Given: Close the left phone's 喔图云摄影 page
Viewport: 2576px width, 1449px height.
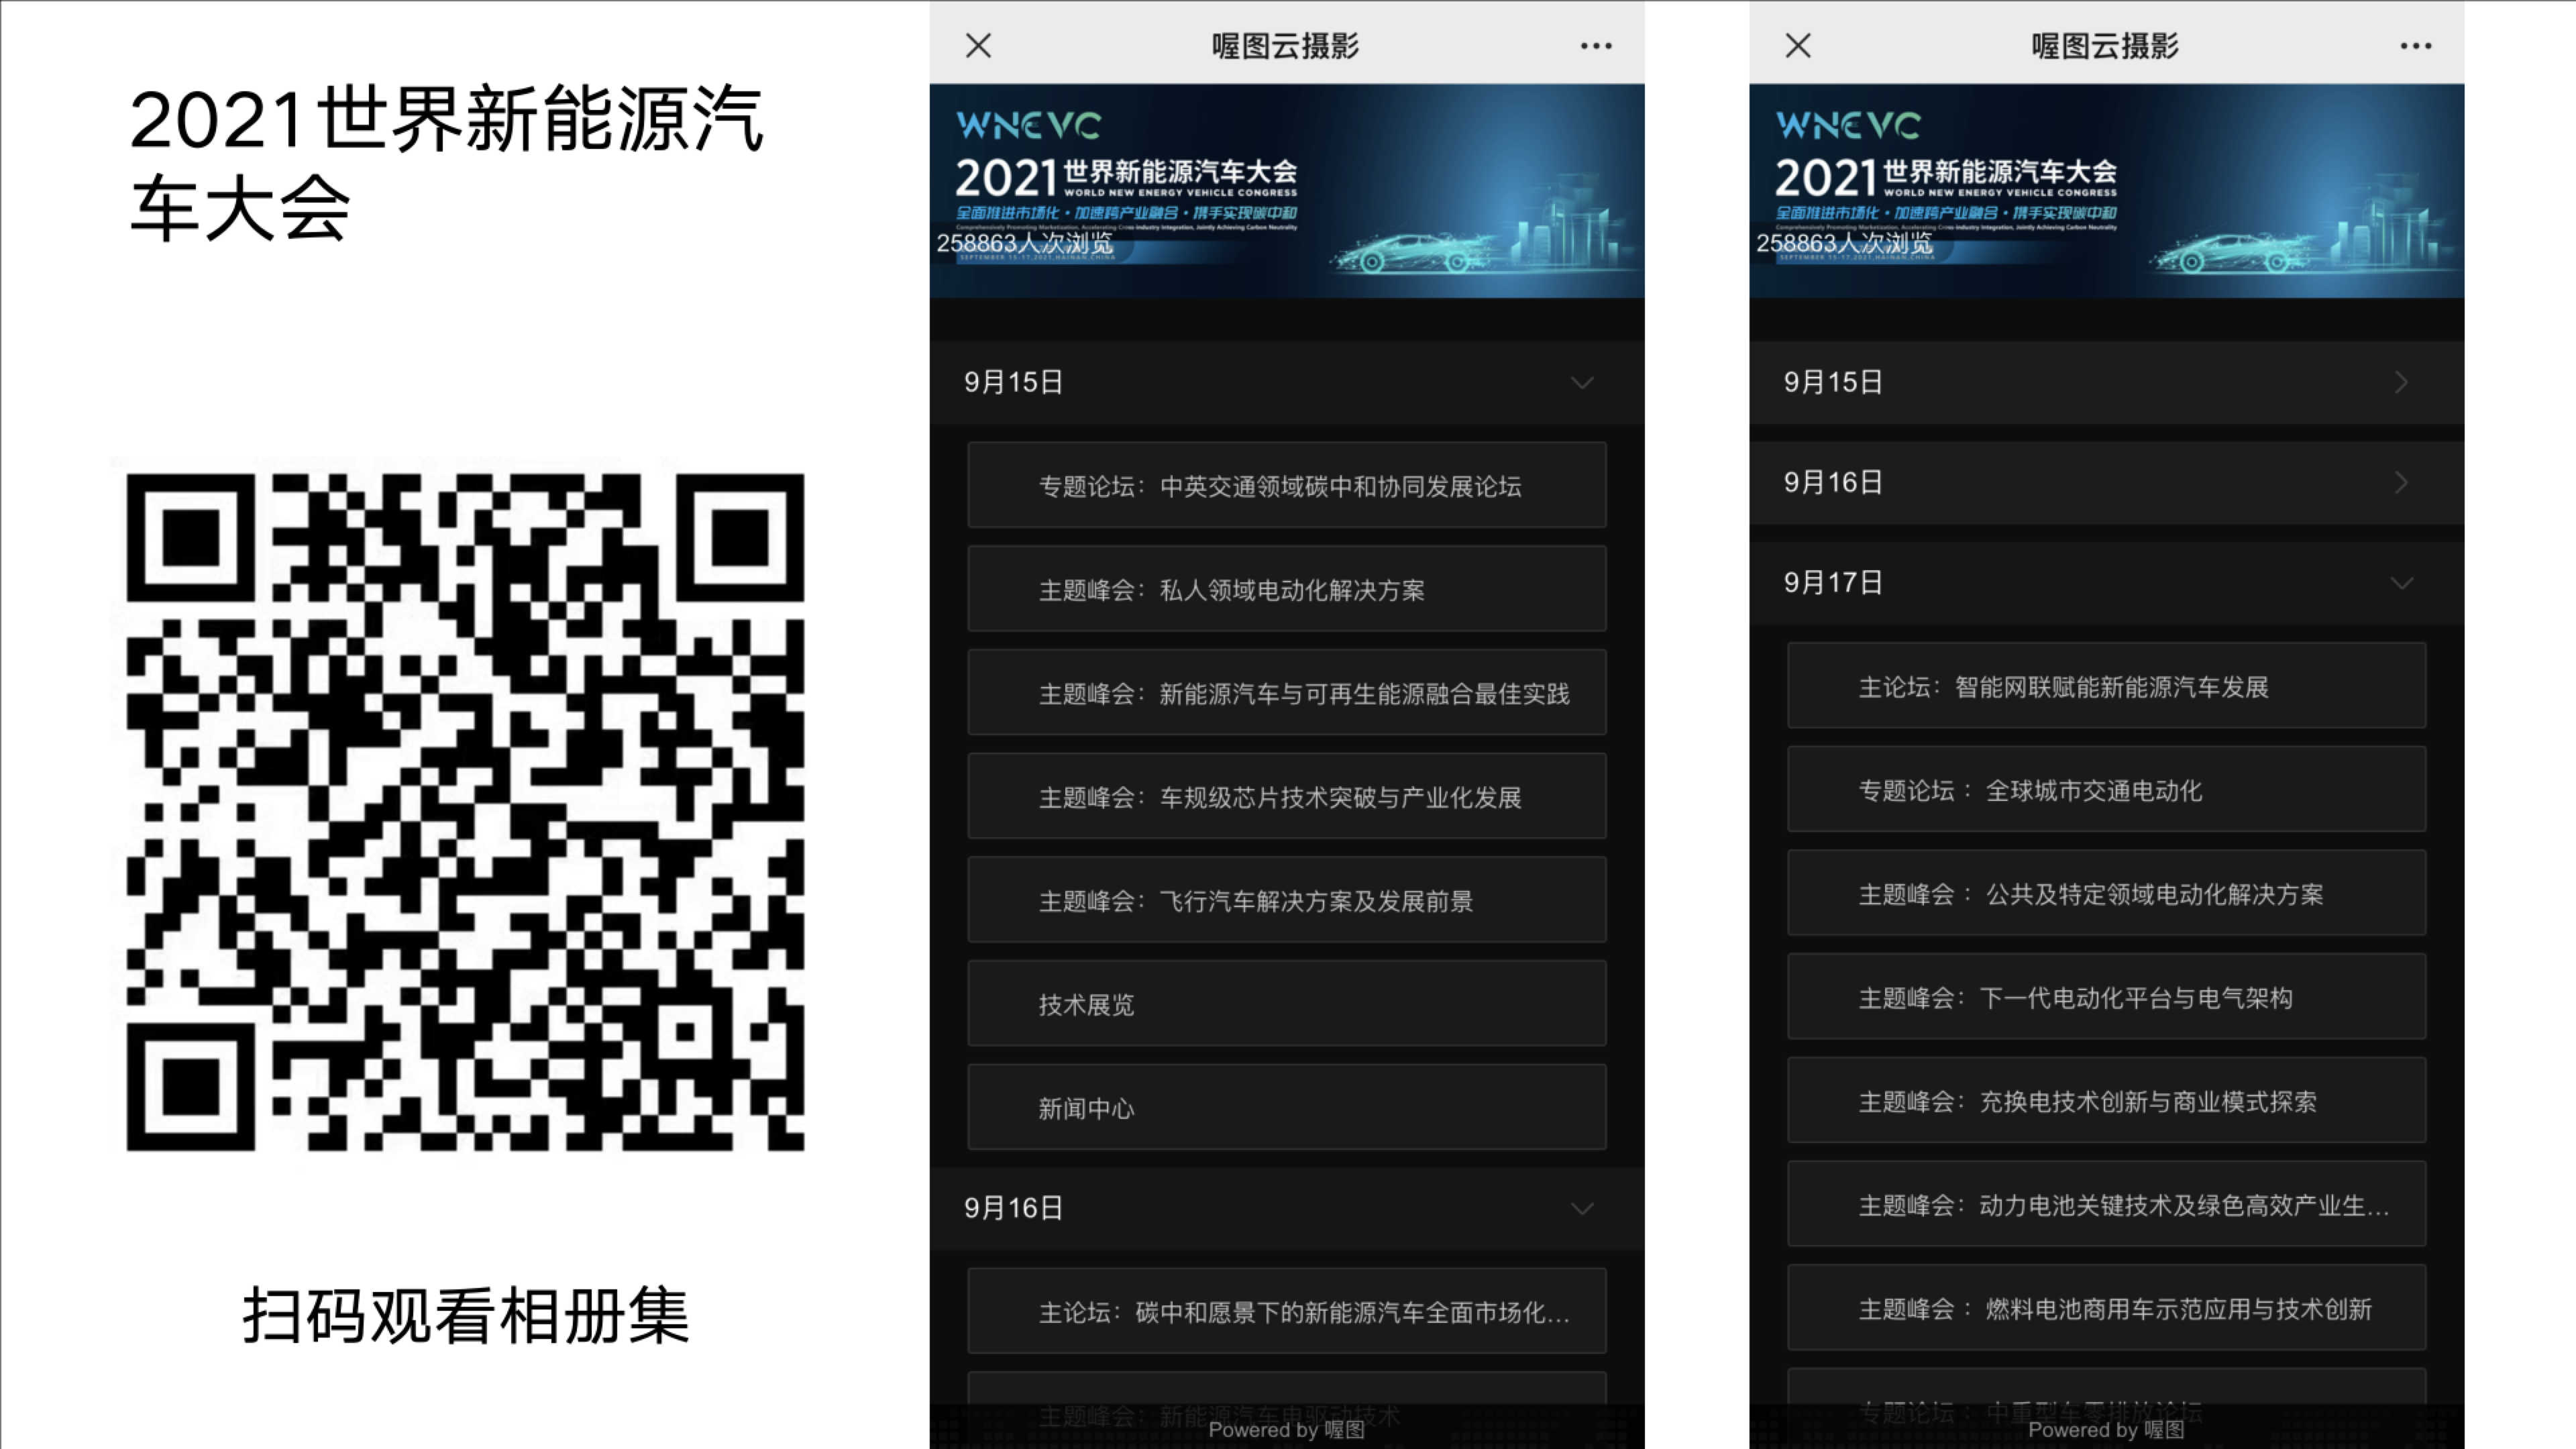Looking at the screenshot, I should click(x=978, y=45).
